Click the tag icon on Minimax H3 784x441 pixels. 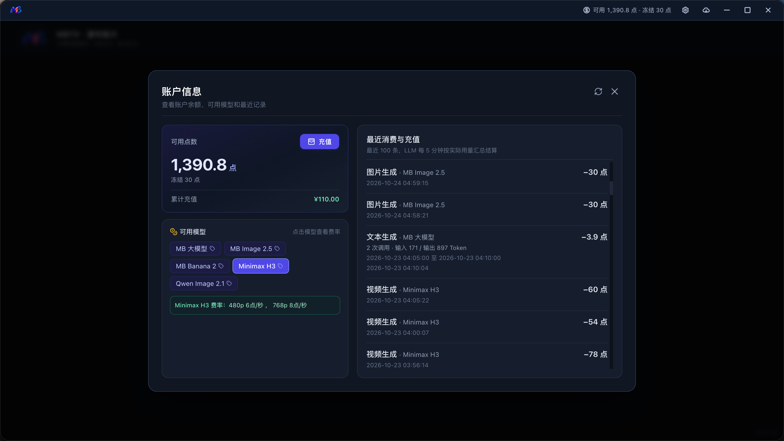click(x=281, y=266)
